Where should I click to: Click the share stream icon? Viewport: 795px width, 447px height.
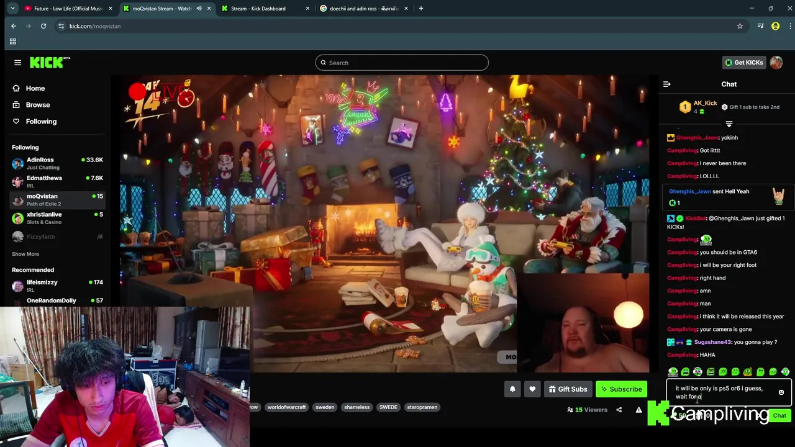(x=619, y=410)
